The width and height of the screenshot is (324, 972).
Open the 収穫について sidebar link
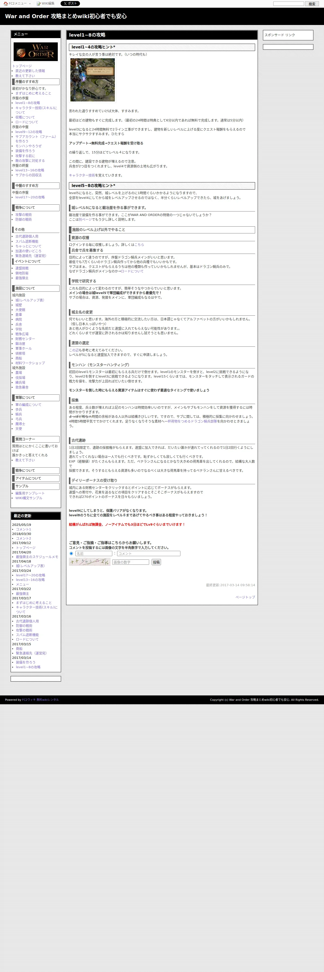[x=25, y=117]
